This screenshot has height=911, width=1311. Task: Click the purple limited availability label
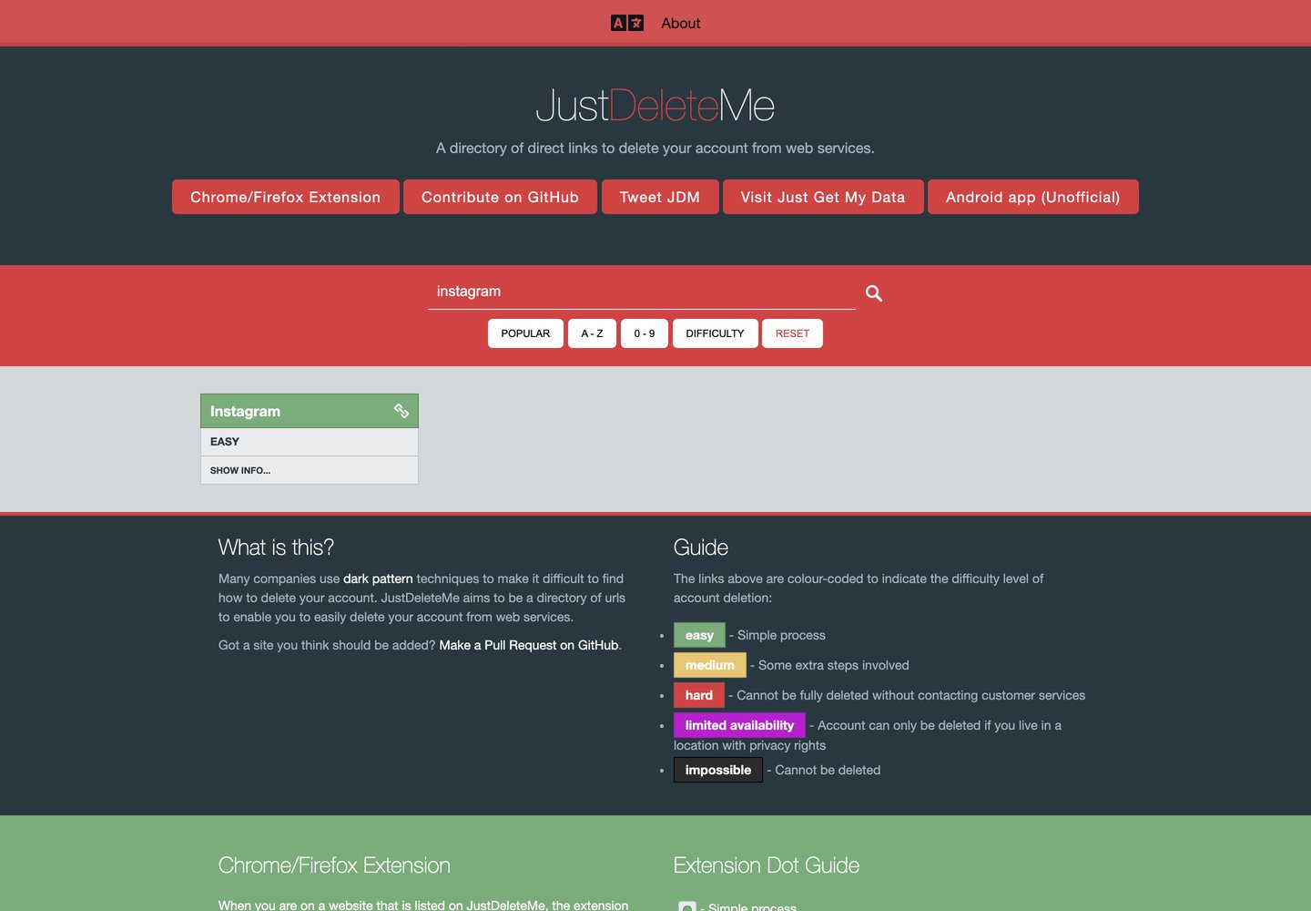click(739, 725)
